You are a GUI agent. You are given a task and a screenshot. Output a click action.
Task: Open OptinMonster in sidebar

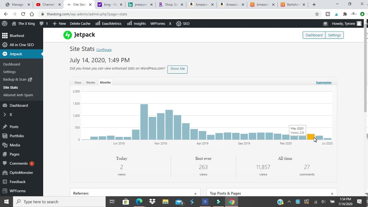[x=22, y=173]
